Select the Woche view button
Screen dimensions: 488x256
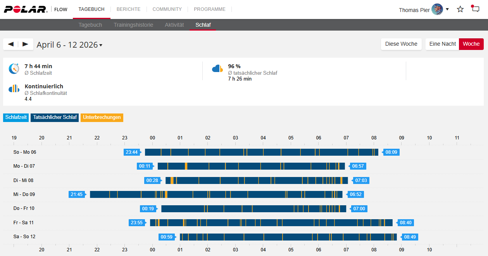coord(471,44)
